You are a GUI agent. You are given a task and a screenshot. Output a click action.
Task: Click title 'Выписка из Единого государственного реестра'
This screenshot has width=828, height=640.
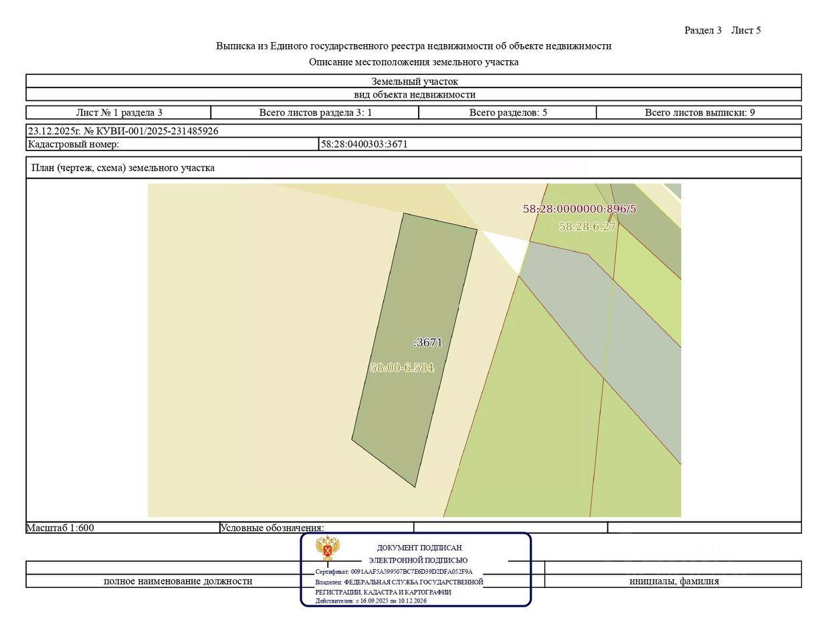click(413, 46)
